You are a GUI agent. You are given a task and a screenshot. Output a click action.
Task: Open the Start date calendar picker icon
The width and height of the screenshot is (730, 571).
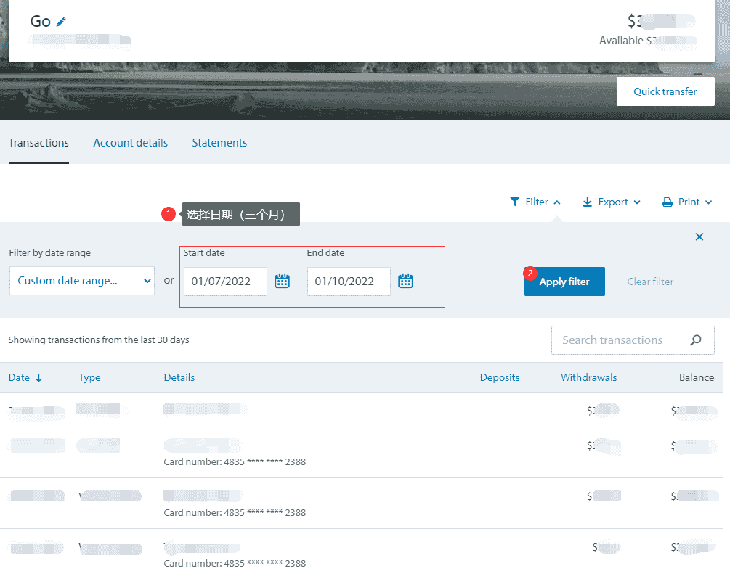click(x=283, y=281)
